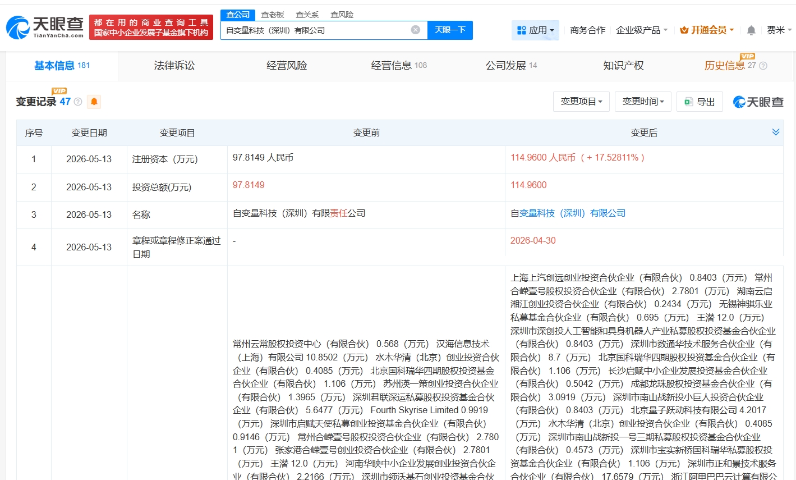Switch to the 法律诉讼 tab
Viewport: 796px width, 480px height.
coord(174,66)
